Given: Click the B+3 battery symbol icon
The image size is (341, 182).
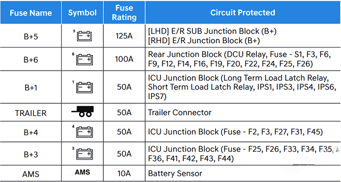Looking at the screenshot, I should [x=83, y=154].
